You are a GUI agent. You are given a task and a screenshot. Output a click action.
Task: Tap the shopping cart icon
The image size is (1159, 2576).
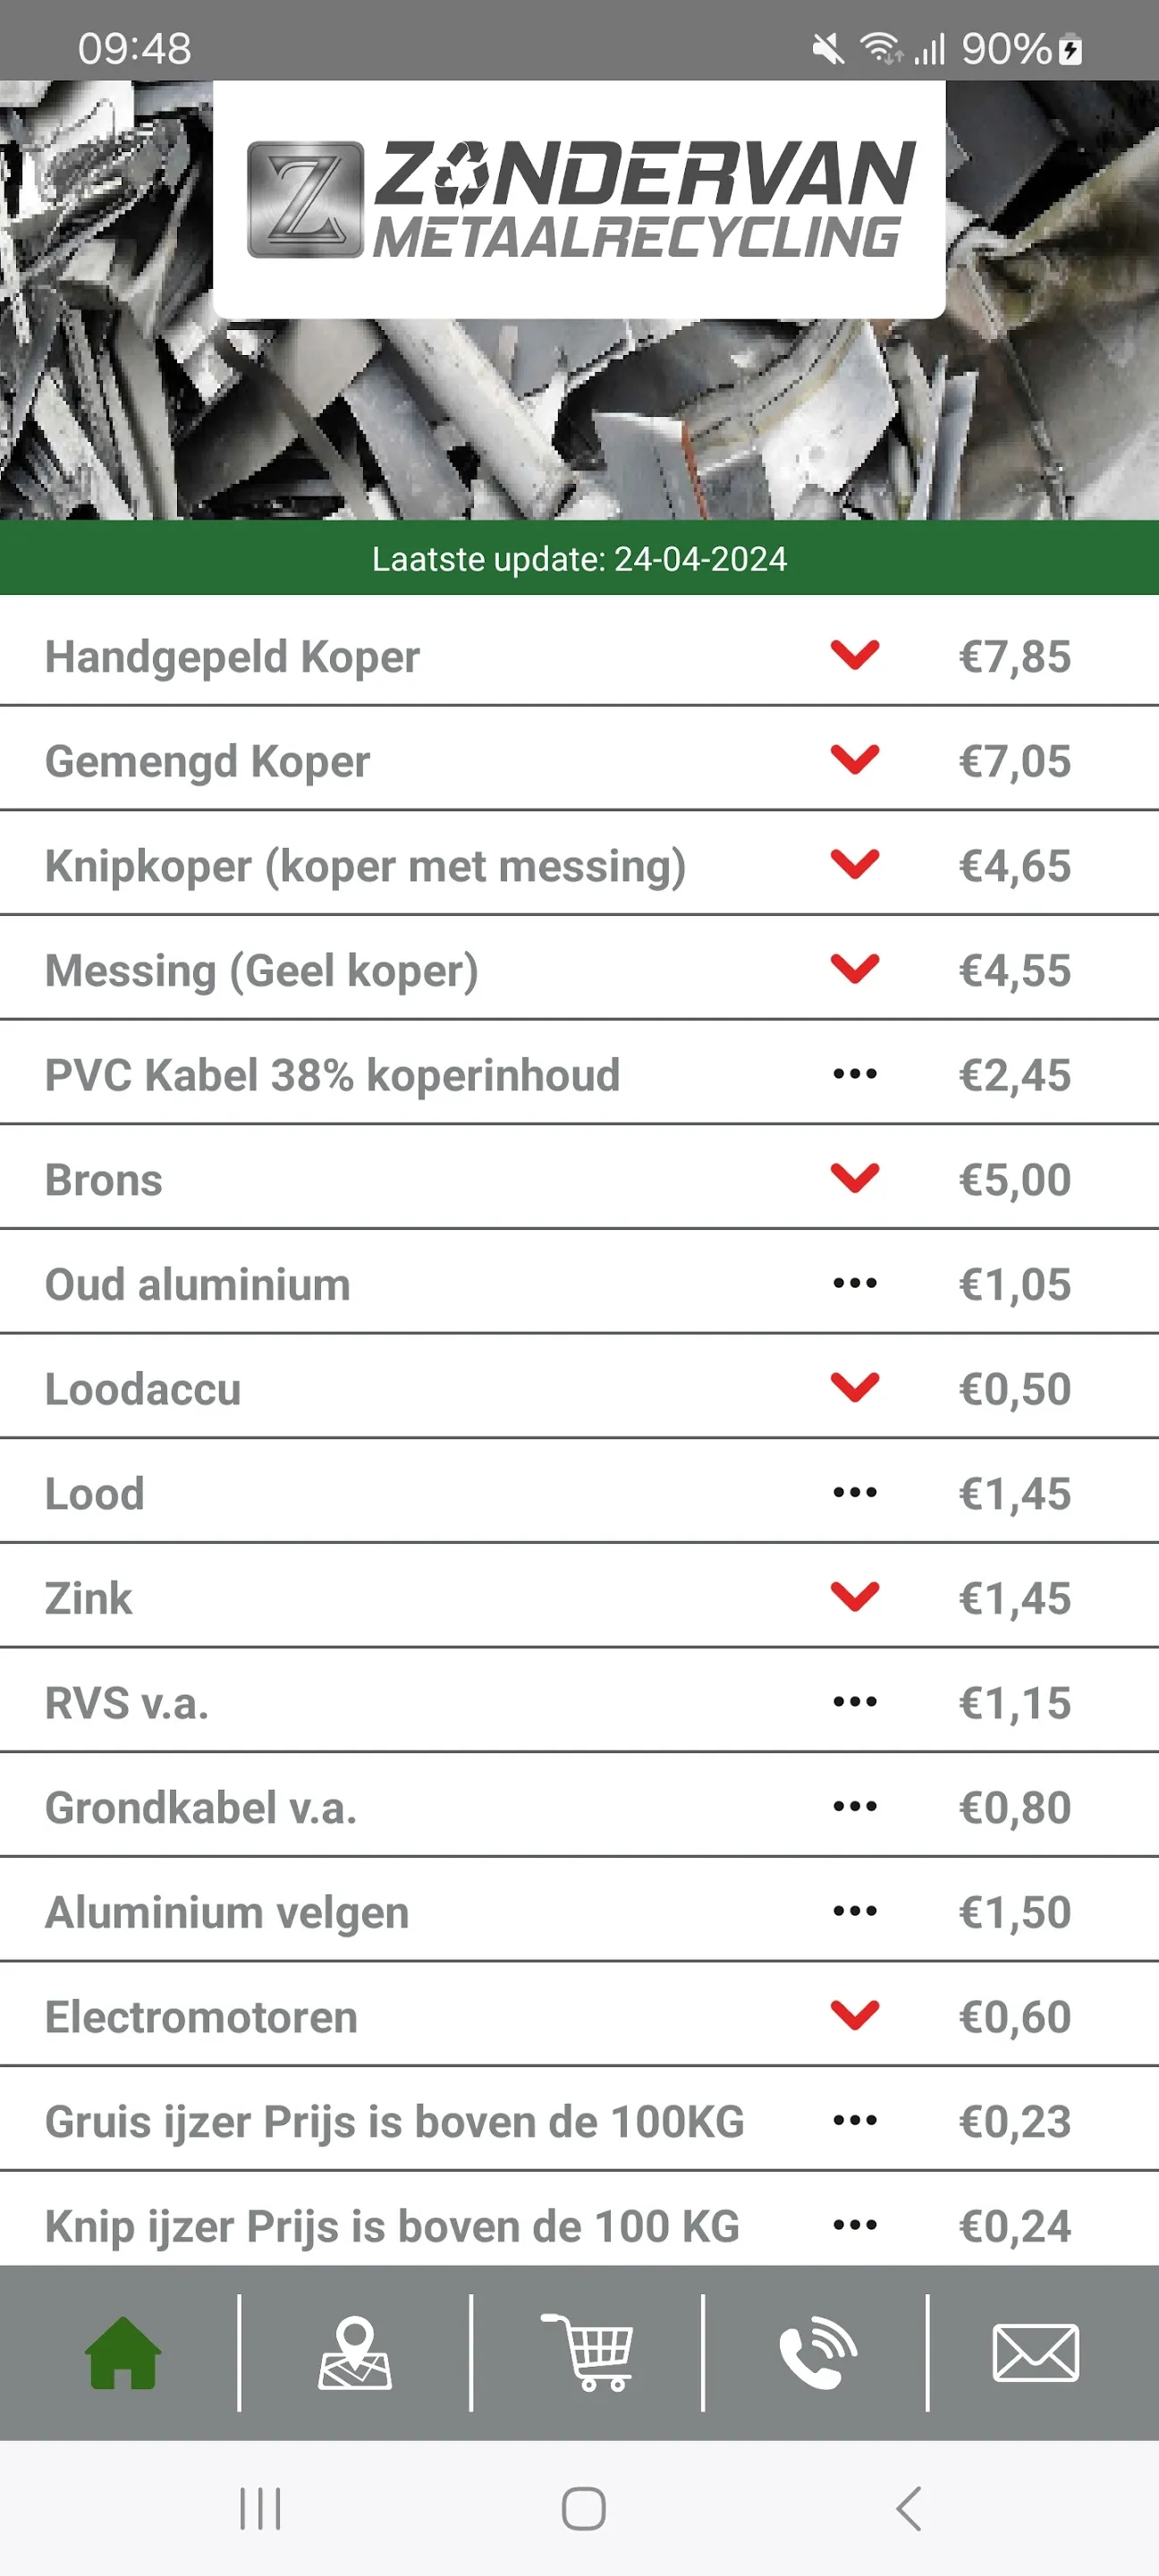(587, 2352)
